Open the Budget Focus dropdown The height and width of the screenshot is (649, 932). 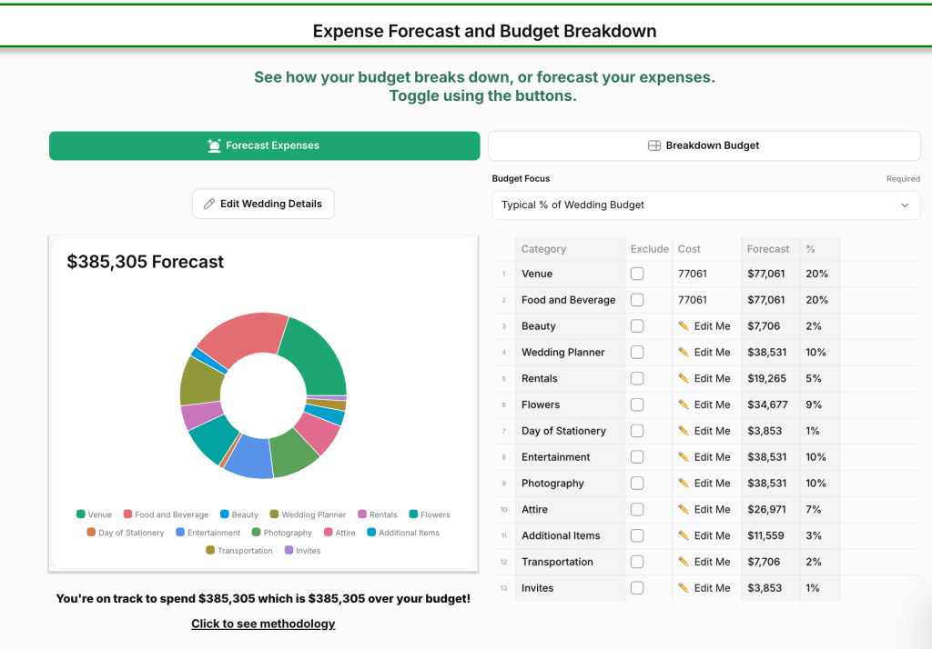[705, 205]
